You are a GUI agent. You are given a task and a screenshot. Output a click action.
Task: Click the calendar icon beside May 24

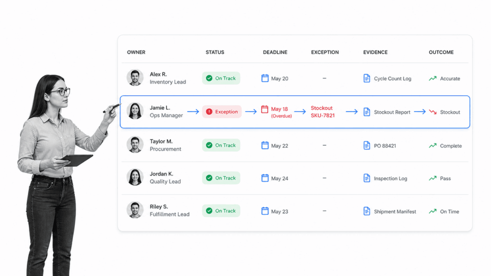[265, 178]
